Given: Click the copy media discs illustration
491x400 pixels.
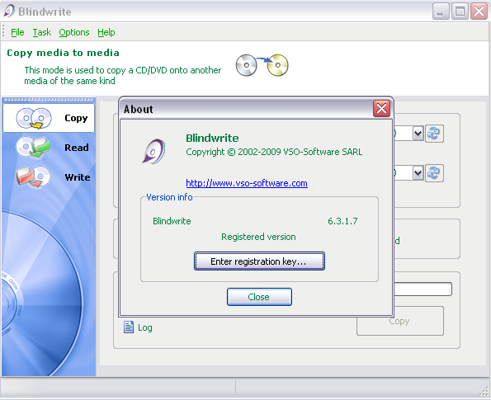Looking at the screenshot, I should (x=262, y=65).
